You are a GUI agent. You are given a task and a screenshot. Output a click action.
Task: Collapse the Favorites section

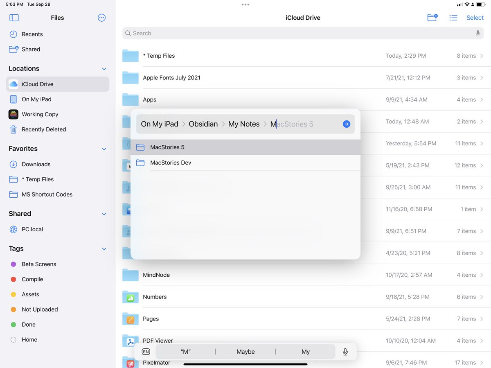coord(104,149)
